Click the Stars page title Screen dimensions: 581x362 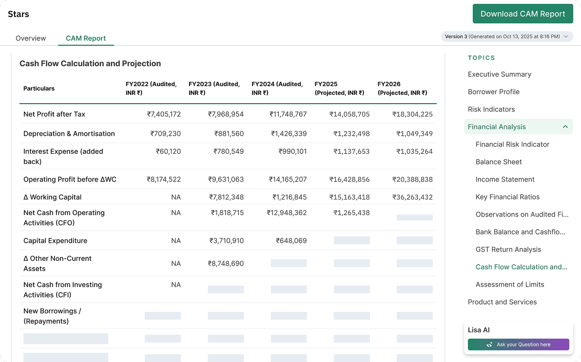[x=18, y=14]
